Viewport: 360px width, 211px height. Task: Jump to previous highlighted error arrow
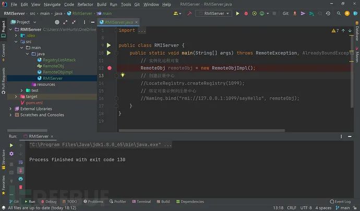(343, 31)
